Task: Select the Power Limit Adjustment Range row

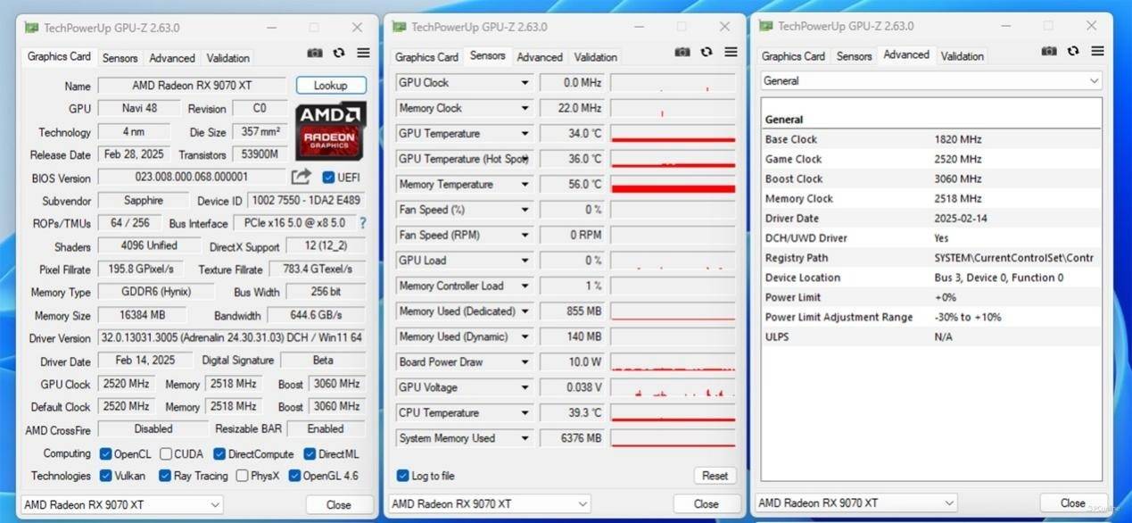Action: coord(931,317)
